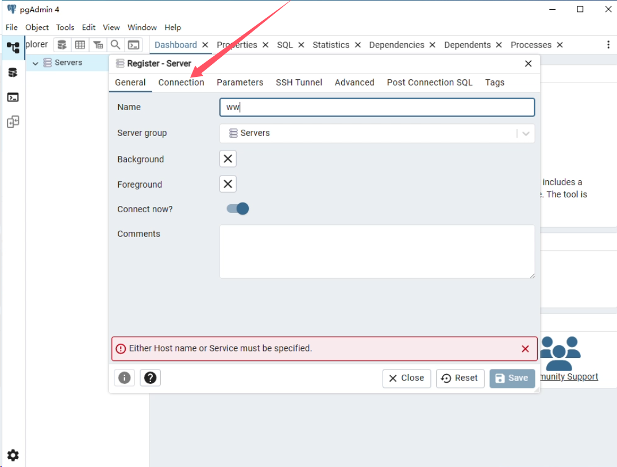Minimize the pgAdmin 4 window
Screen dimensions: 617x467
[x=553, y=9]
